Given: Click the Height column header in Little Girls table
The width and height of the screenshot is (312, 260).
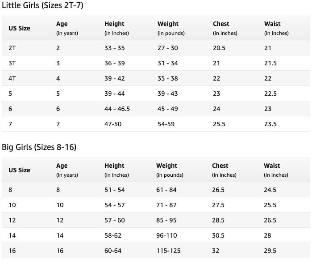Looking at the screenshot, I should [116, 28].
